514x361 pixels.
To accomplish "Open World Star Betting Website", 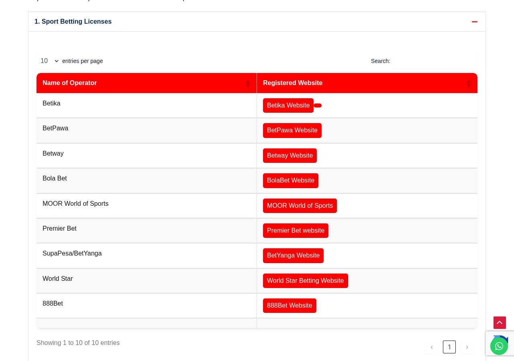I will pos(306,281).
